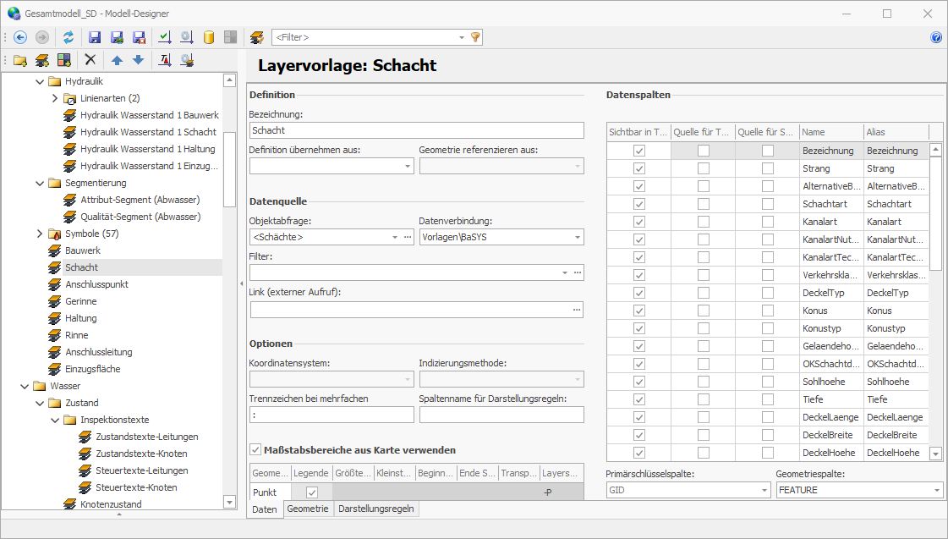948x539 pixels.
Task: Click the Save icon in the toolbar
Action: (x=94, y=36)
